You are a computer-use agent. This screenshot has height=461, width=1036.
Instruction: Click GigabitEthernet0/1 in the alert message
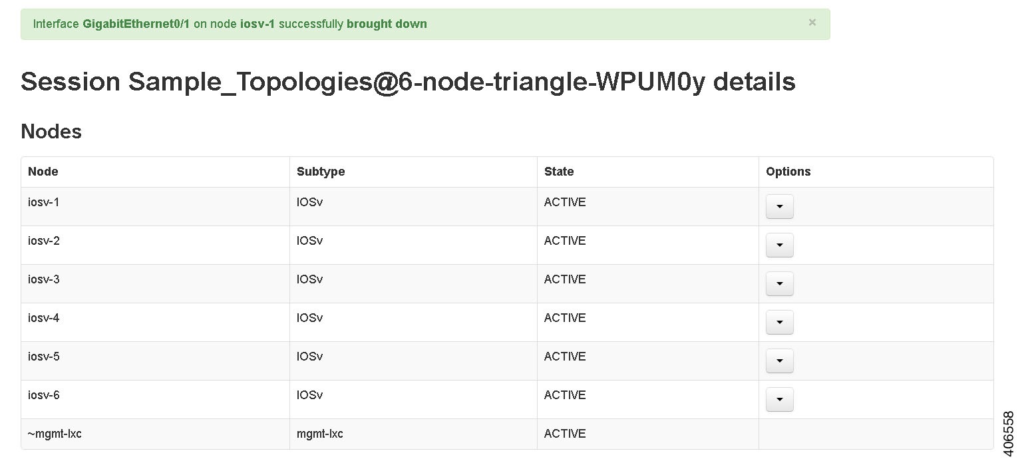coord(136,24)
